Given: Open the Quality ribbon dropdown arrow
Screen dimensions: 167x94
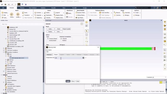Looking at the screenshot, I should tap(21, 17).
